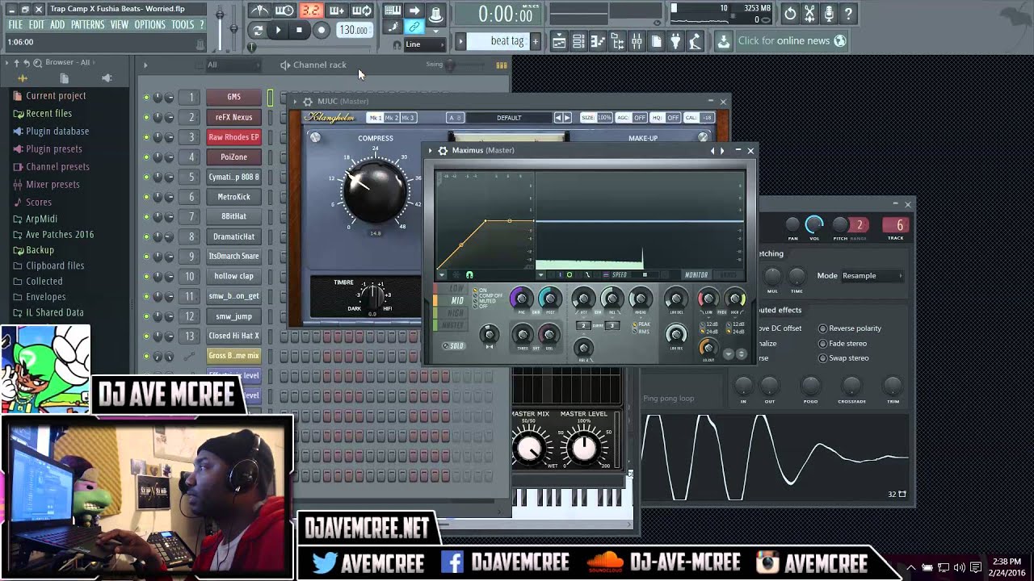The height and width of the screenshot is (581, 1034).
Task: Click the online news link
Action: coord(792,41)
